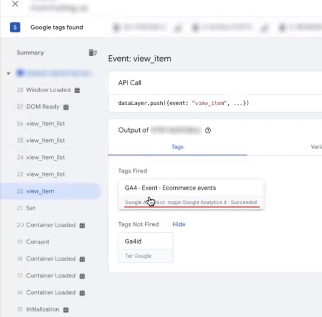Image resolution: width=322 pixels, height=317 pixels.
Task: Switch to the Tags tab
Action: point(177,147)
